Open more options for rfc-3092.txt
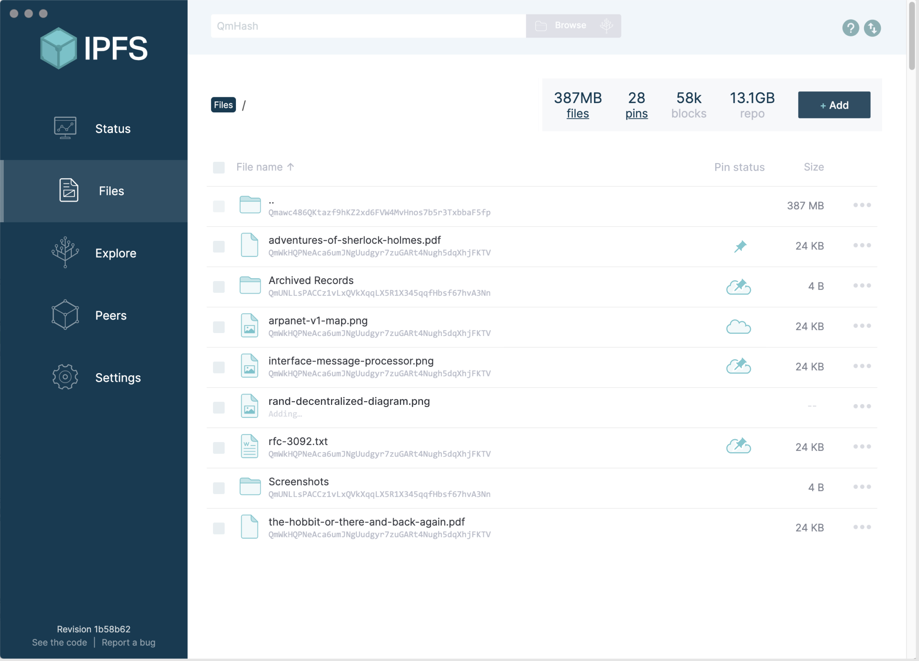Screen dimensions: 919x661 862,446
